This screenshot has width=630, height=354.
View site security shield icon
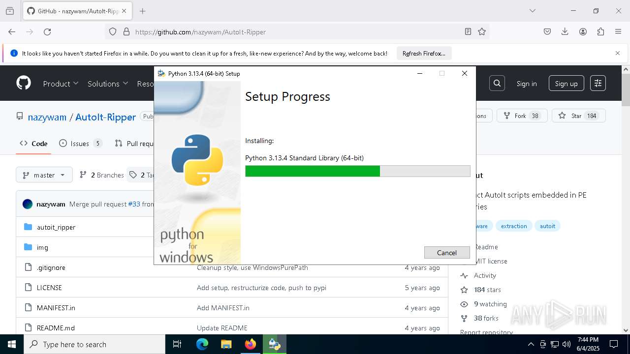(113, 31)
